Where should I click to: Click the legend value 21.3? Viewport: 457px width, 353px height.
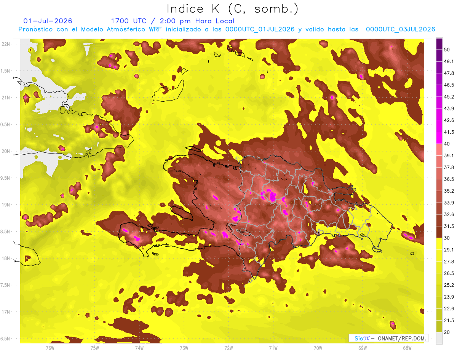[449, 321]
